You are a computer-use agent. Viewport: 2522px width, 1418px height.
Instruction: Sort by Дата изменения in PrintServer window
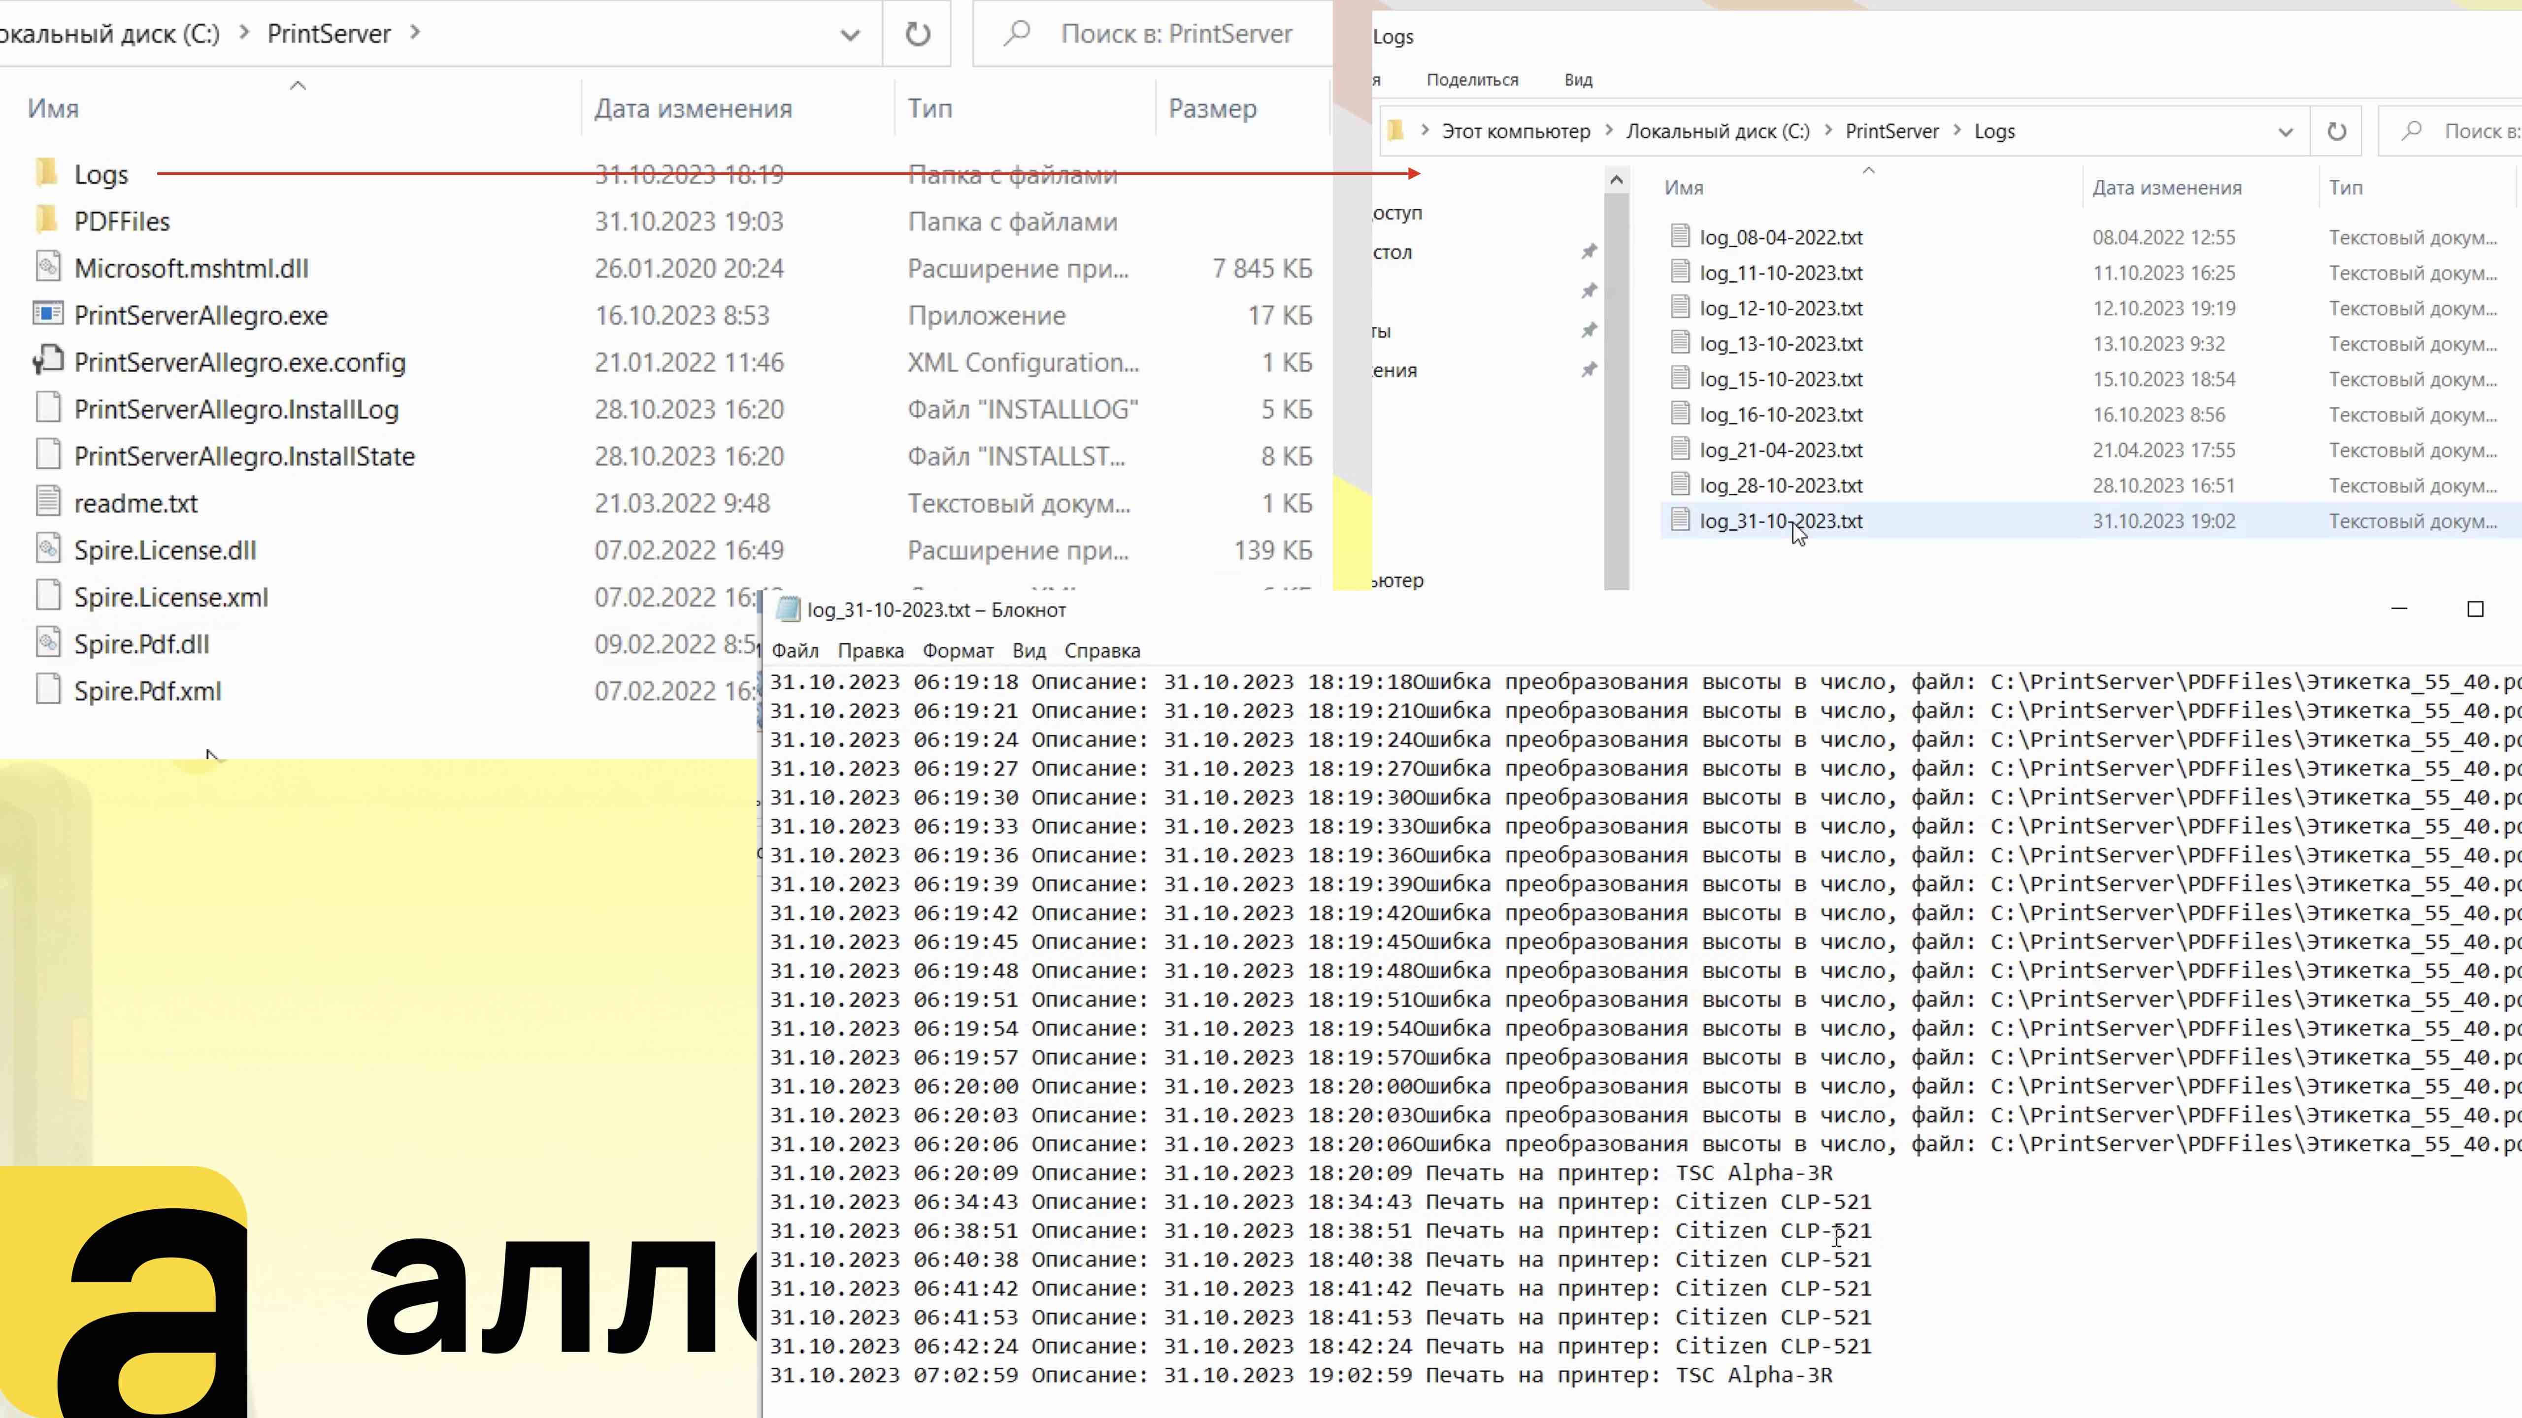click(x=693, y=109)
